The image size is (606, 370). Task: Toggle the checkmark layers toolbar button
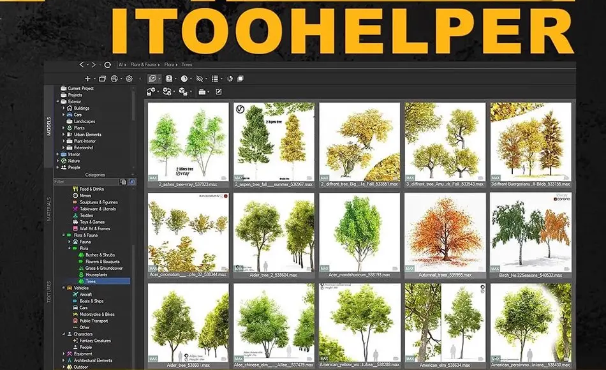(152, 78)
